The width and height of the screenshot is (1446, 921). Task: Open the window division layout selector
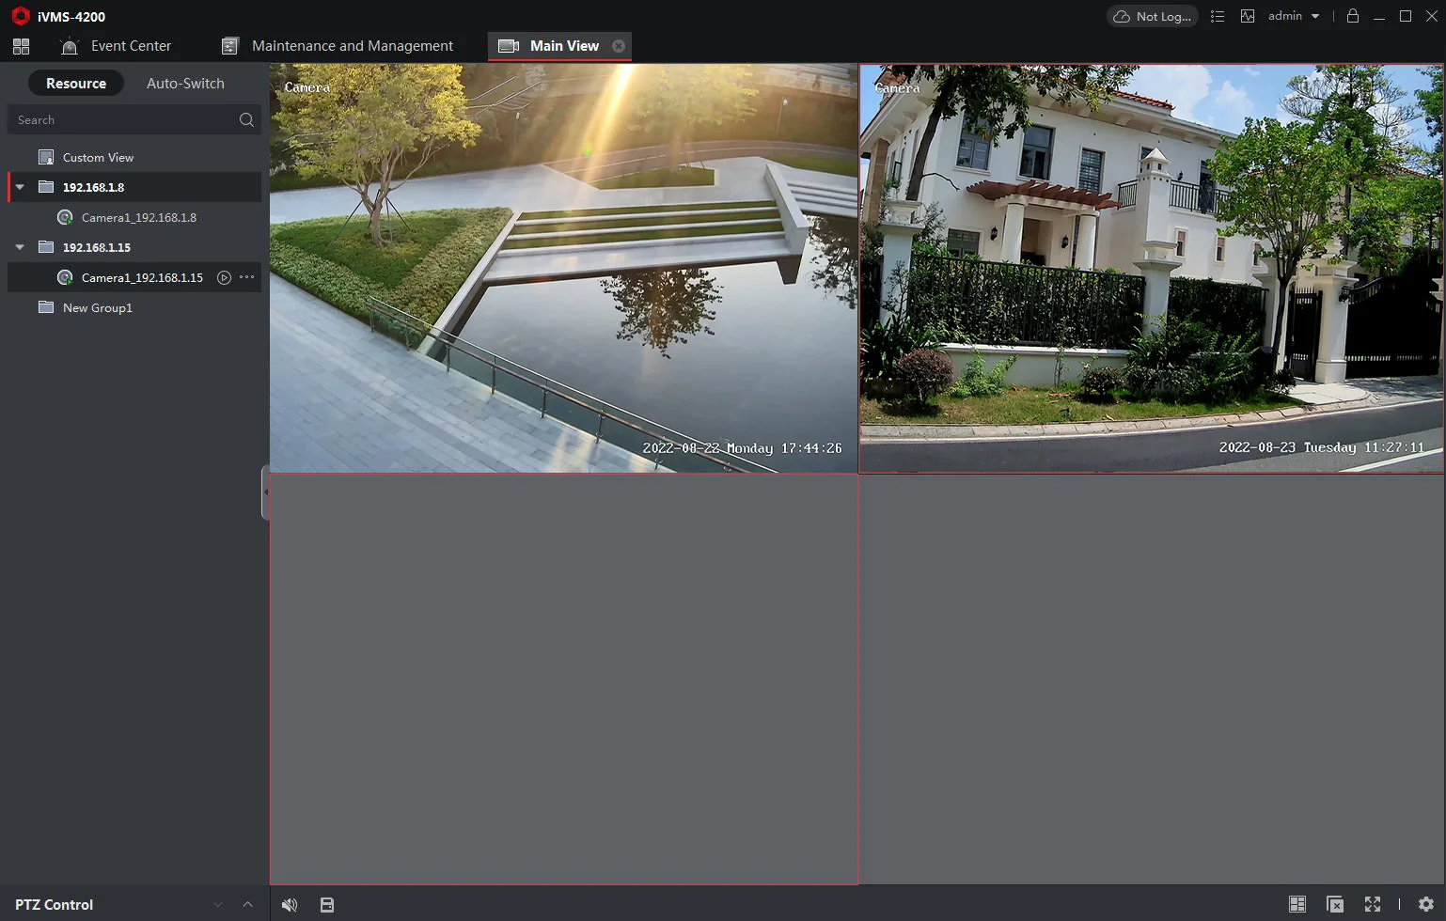[1297, 904]
